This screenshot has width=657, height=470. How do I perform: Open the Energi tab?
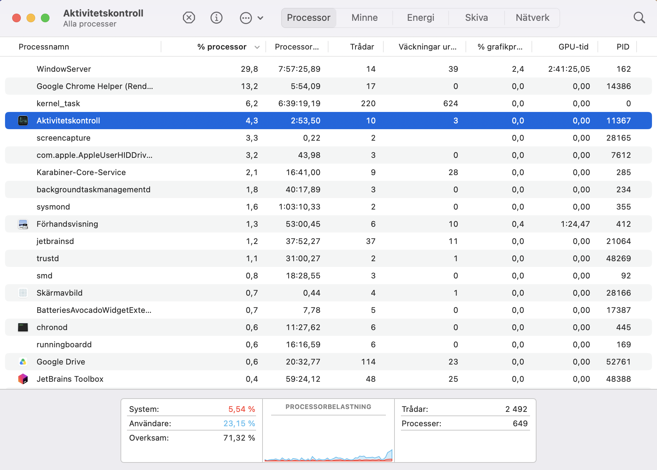[x=421, y=18]
